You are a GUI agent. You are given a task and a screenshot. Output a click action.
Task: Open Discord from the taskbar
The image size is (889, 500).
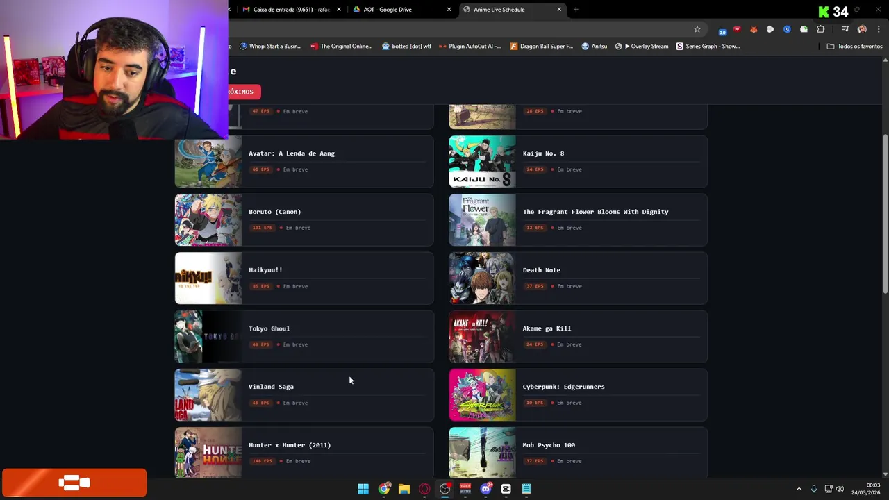485,489
